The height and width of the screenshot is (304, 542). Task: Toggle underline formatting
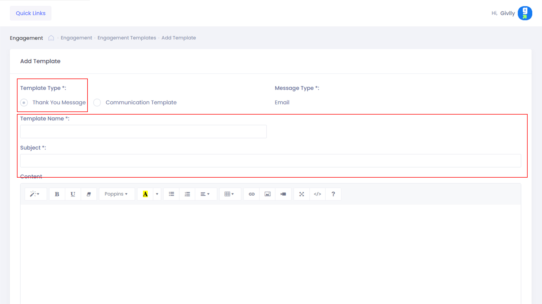click(x=73, y=194)
